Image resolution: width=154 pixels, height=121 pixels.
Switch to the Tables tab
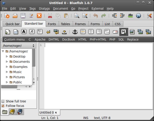[x=65, y=24]
